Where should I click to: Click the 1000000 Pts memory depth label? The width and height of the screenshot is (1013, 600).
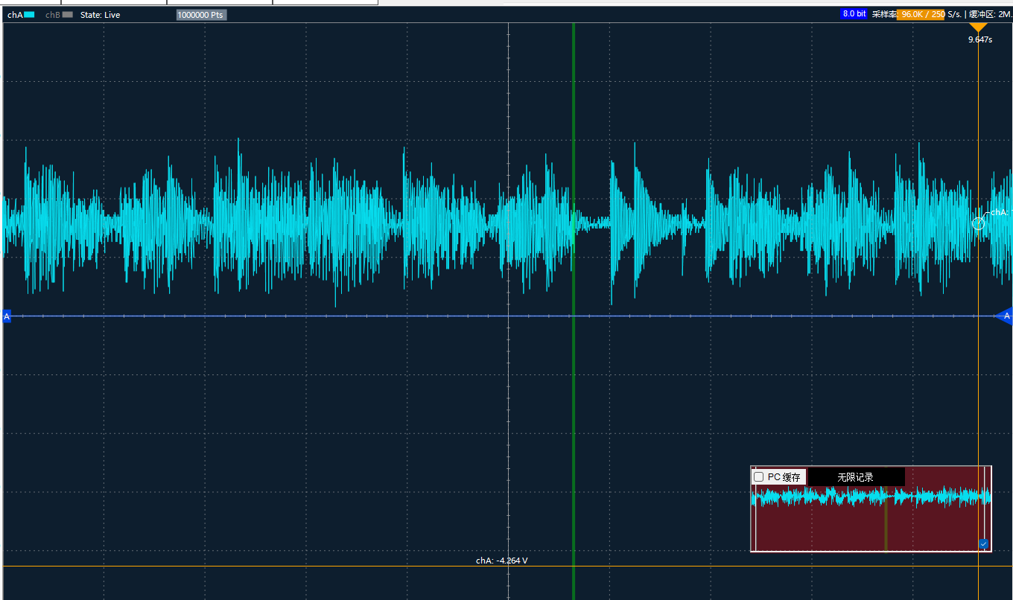pos(201,15)
